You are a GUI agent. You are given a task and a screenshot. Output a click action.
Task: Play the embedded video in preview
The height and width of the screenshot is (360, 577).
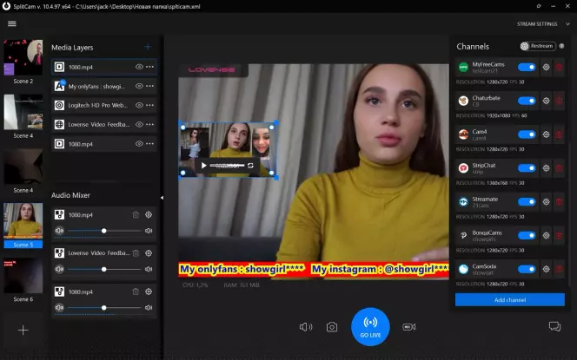click(x=203, y=166)
